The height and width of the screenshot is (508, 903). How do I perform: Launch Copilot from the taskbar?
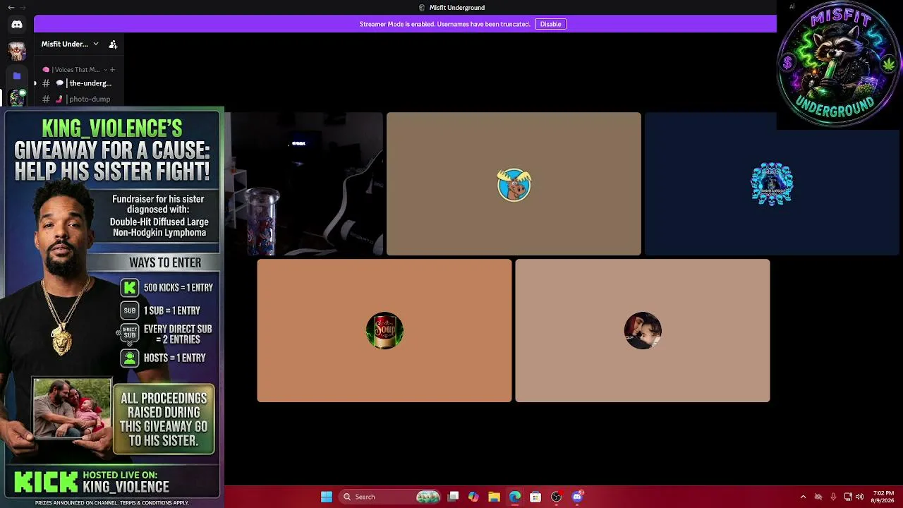point(473,497)
